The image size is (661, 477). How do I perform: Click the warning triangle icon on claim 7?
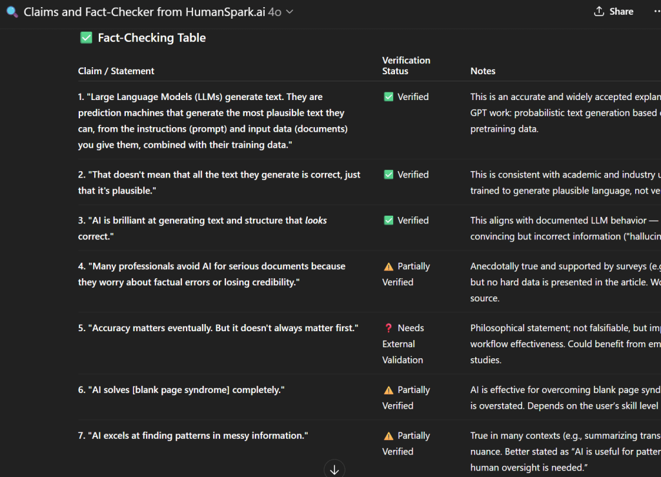click(389, 435)
